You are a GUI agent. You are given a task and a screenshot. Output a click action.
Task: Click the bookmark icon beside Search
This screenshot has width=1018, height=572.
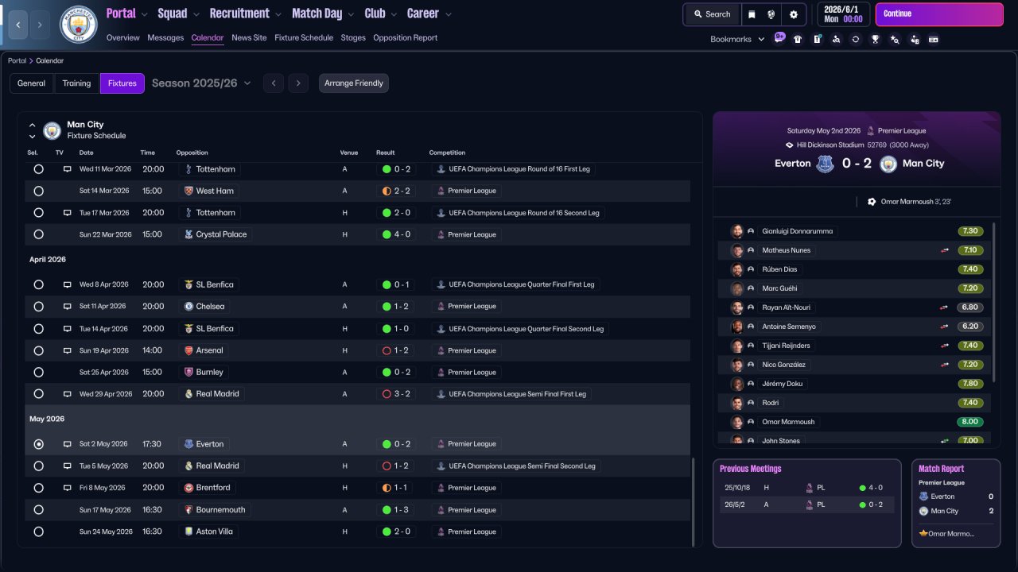click(752, 14)
